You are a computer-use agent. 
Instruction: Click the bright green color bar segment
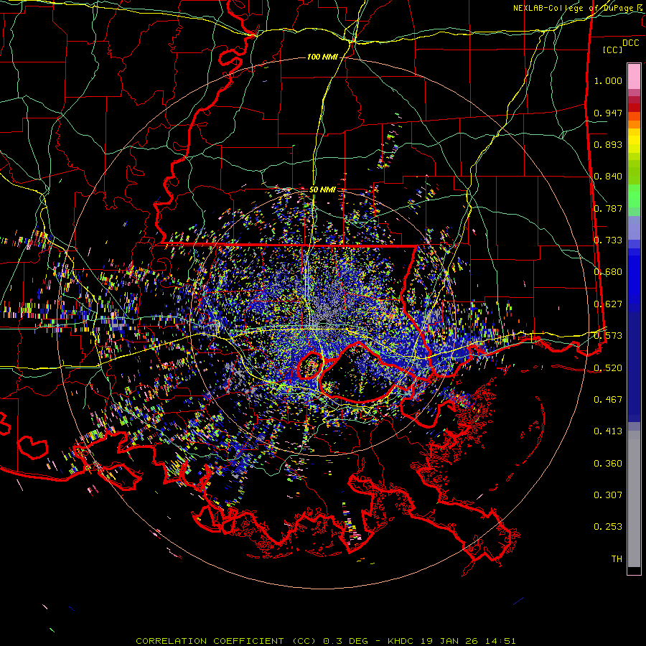point(634,196)
